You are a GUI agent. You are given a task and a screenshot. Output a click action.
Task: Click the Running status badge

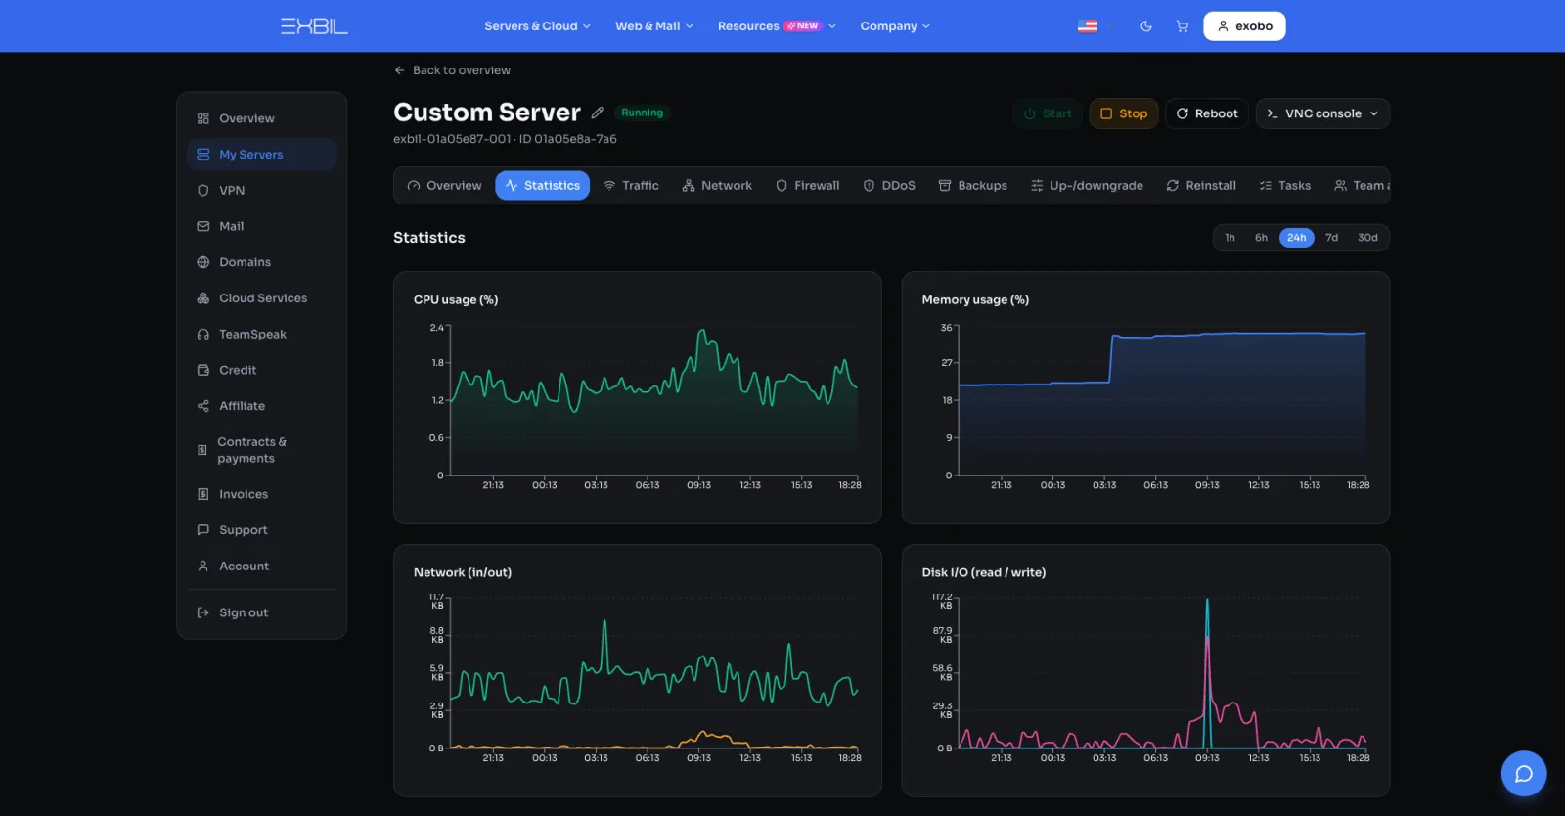pos(643,113)
